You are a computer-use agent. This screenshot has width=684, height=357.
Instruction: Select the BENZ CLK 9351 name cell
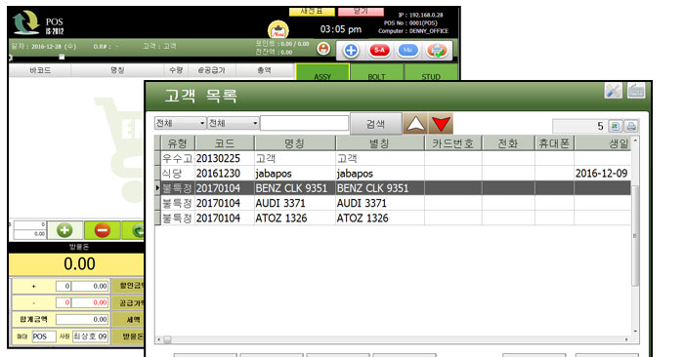(x=294, y=188)
